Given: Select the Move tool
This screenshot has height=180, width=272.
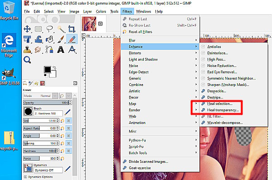Looking at the screenshot, I should (27, 29).
